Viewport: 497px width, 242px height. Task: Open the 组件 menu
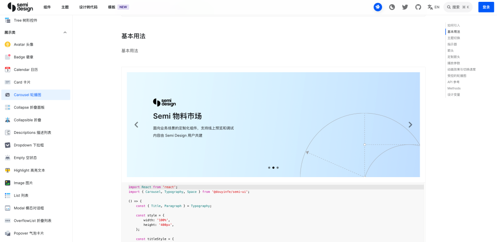pos(47,7)
